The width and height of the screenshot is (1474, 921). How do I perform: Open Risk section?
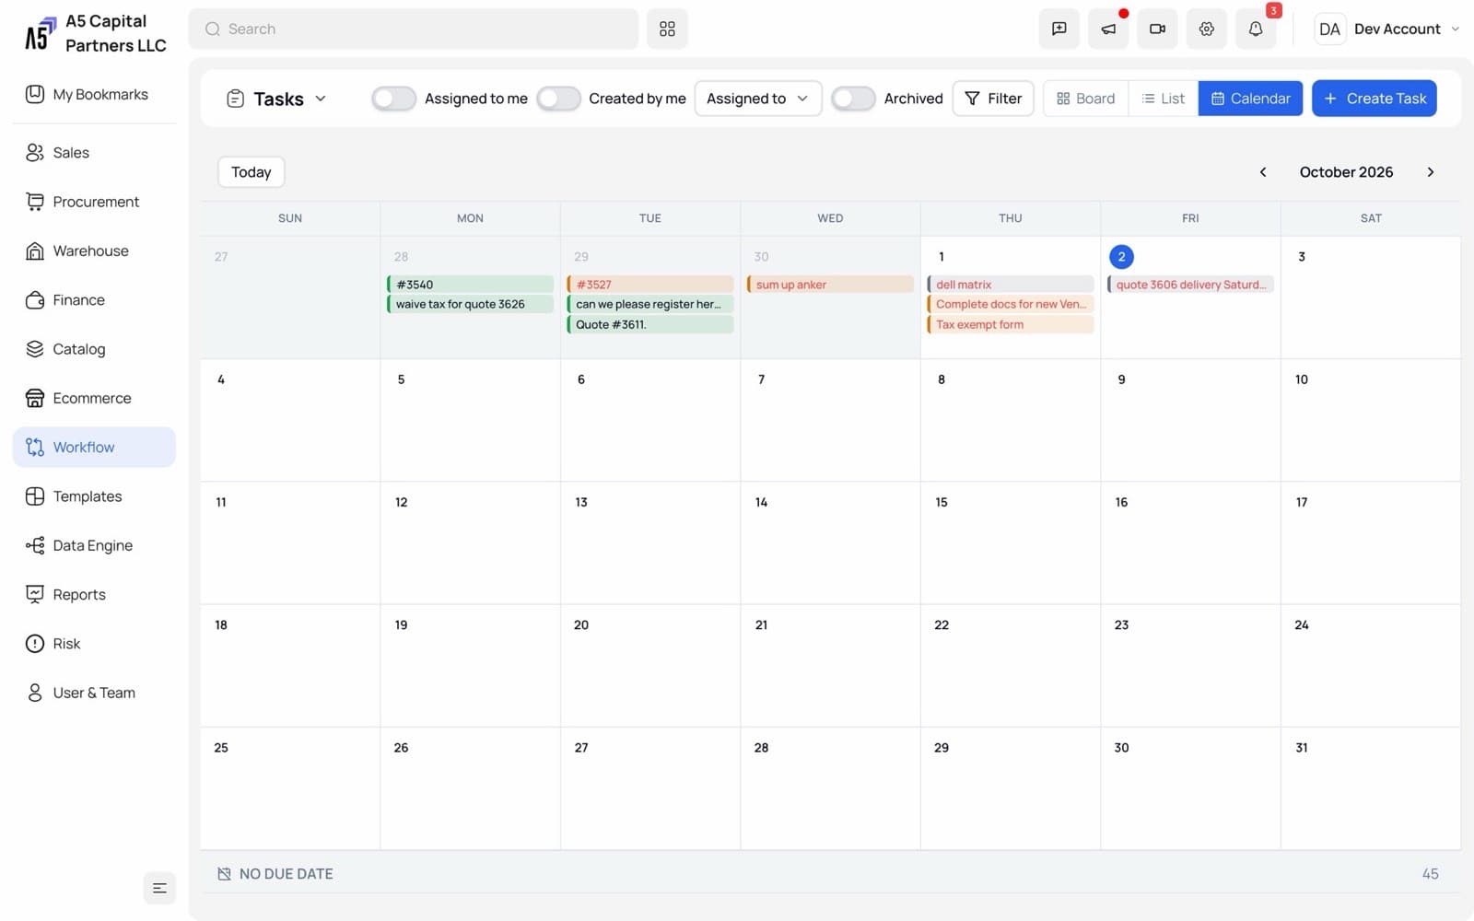click(x=94, y=644)
